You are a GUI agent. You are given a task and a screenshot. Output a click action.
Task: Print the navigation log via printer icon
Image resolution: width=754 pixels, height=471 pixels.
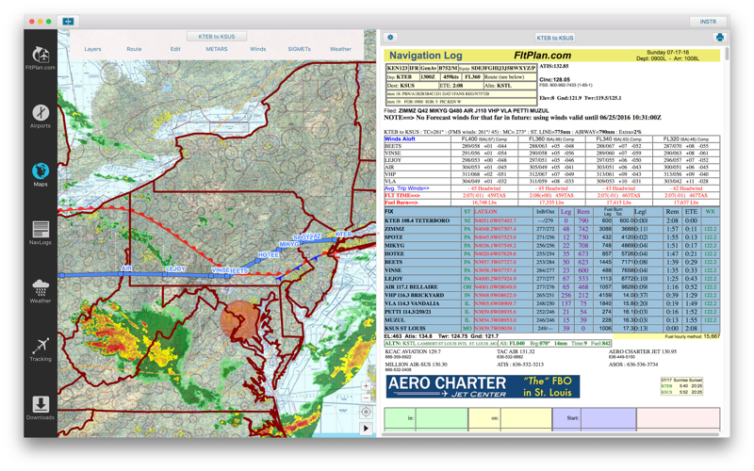(x=719, y=38)
